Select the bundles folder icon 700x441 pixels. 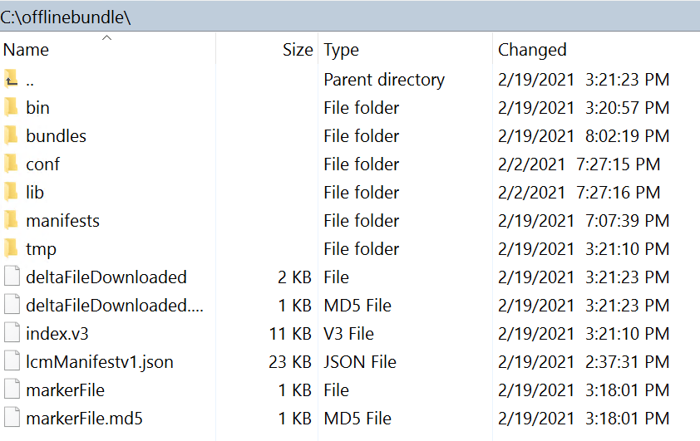pos(11,136)
